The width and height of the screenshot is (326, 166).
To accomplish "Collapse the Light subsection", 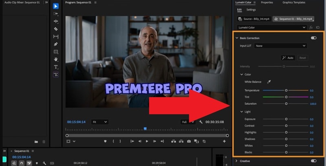I will pos(242,112).
